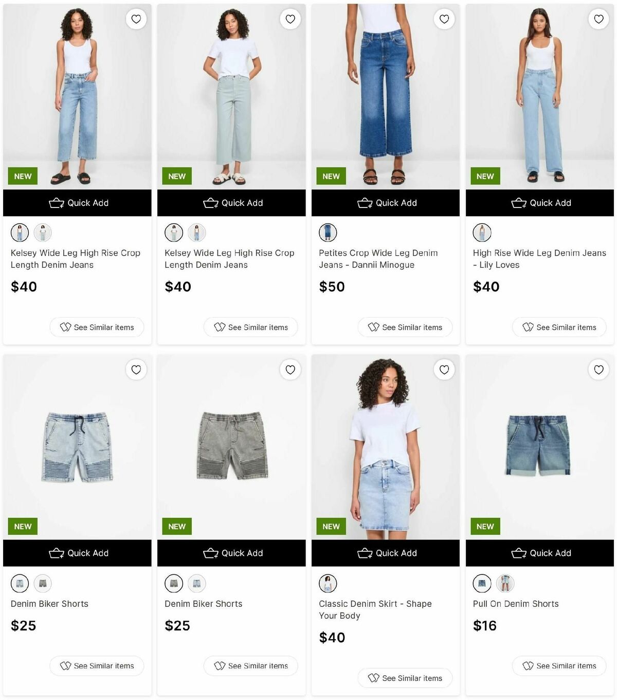Image resolution: width=617 pixels, height=700 pixels.
Task: Select blue swatch on green Kelsey jeans card
Action: click(x=196, y=233)
